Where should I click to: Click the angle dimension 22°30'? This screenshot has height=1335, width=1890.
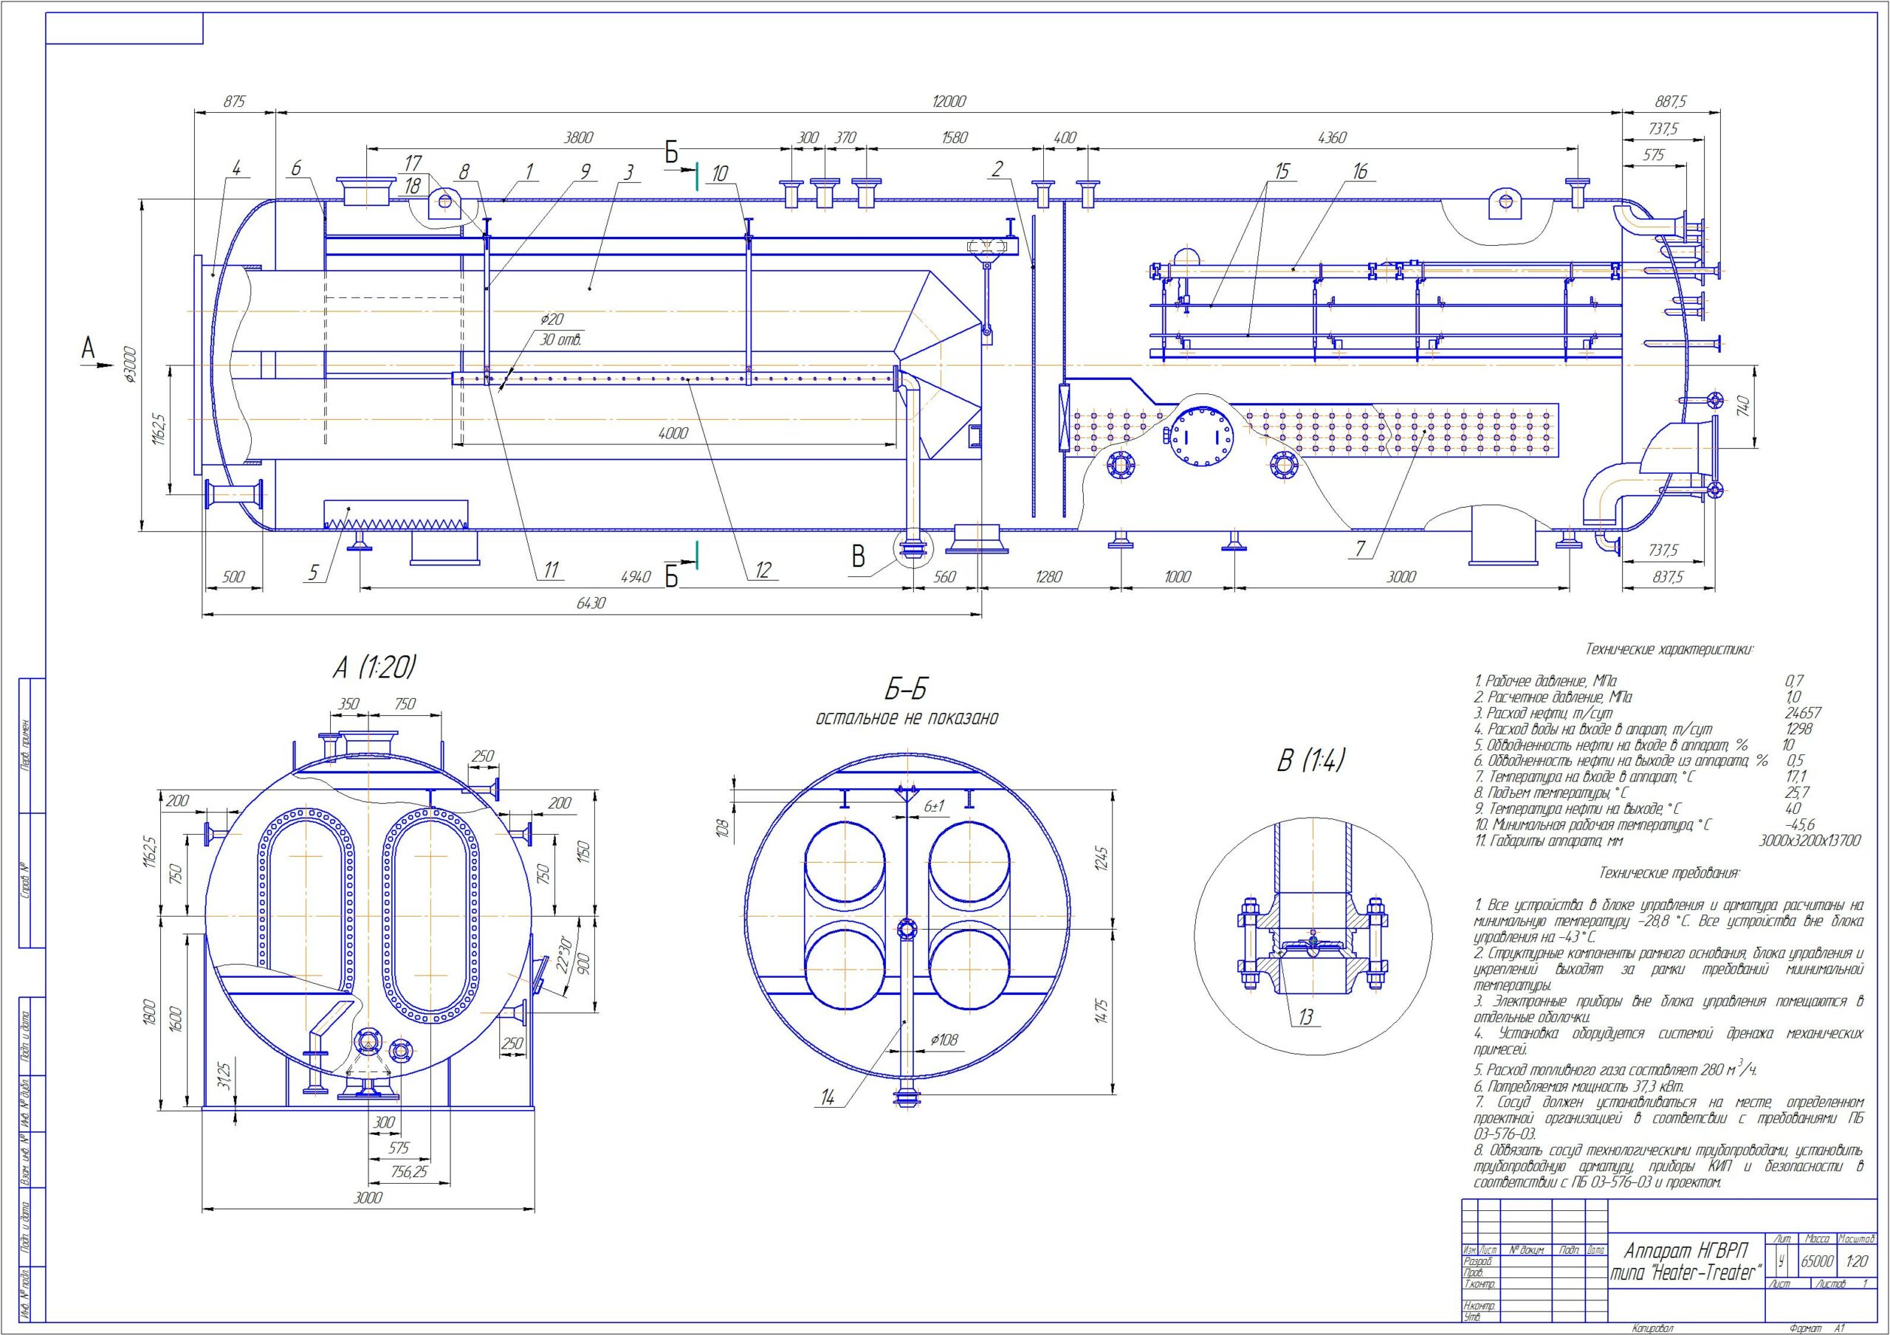(x=565, y=955)
